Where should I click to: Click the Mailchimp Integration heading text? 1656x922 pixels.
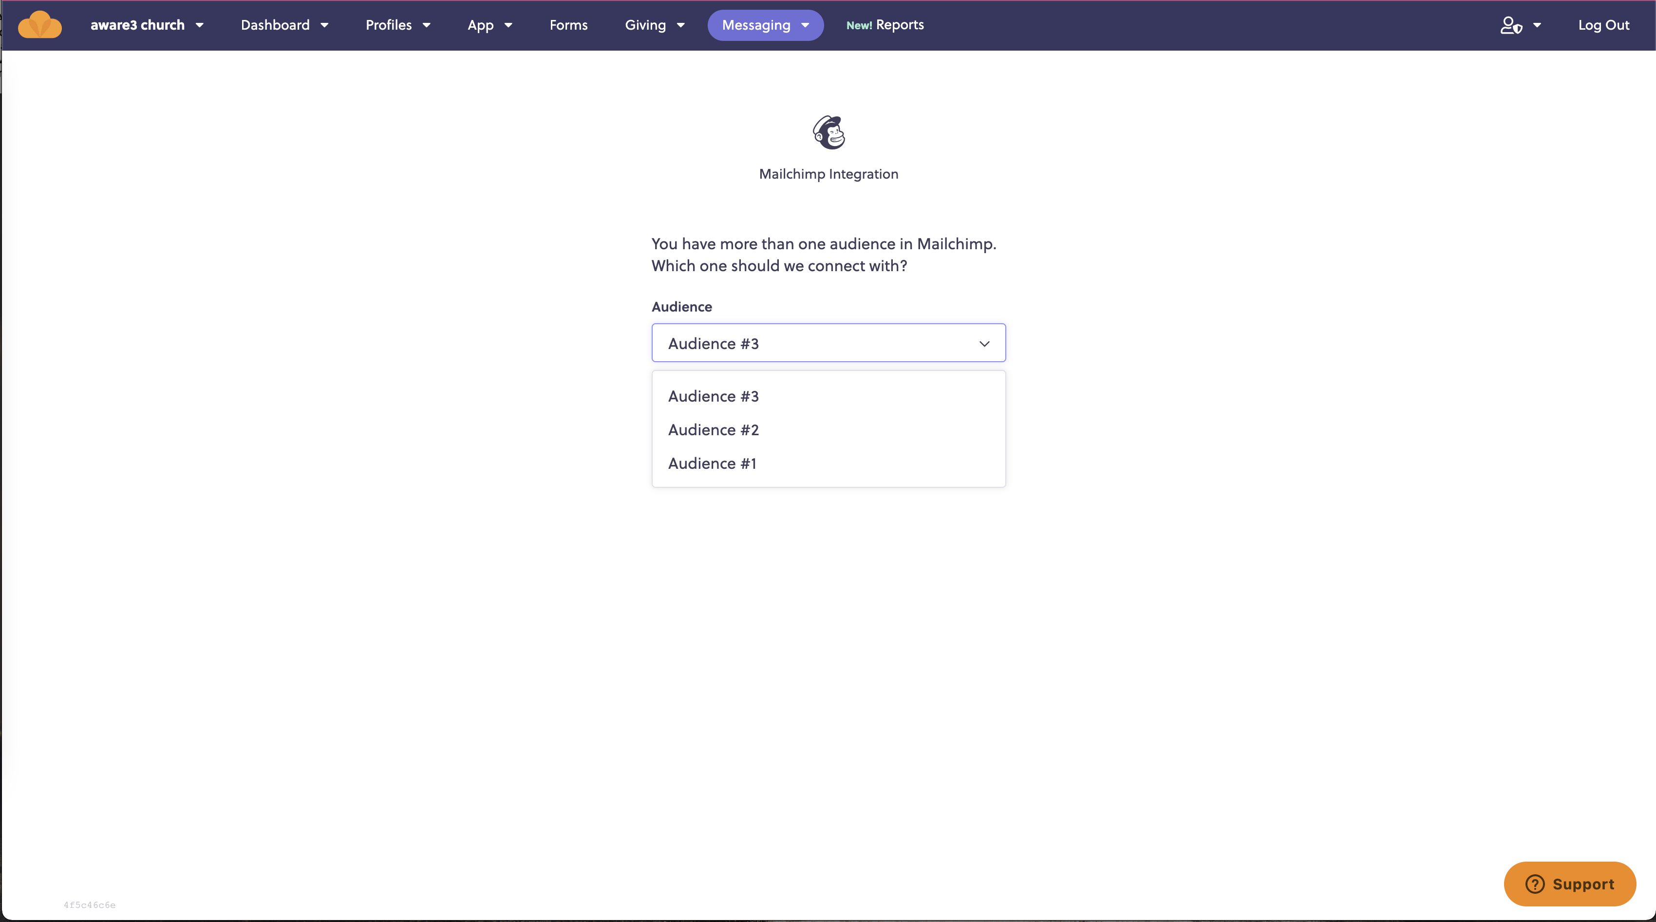pos(828,174)
